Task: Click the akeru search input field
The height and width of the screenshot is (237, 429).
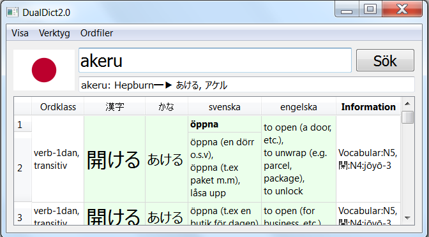Action: 215,61
